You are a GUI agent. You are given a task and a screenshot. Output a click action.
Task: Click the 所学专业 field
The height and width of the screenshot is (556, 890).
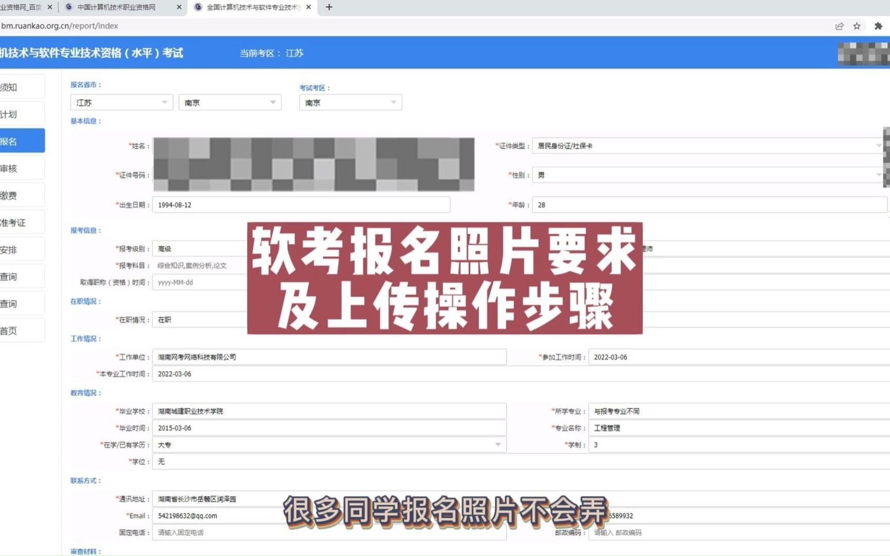pos(739,411)
